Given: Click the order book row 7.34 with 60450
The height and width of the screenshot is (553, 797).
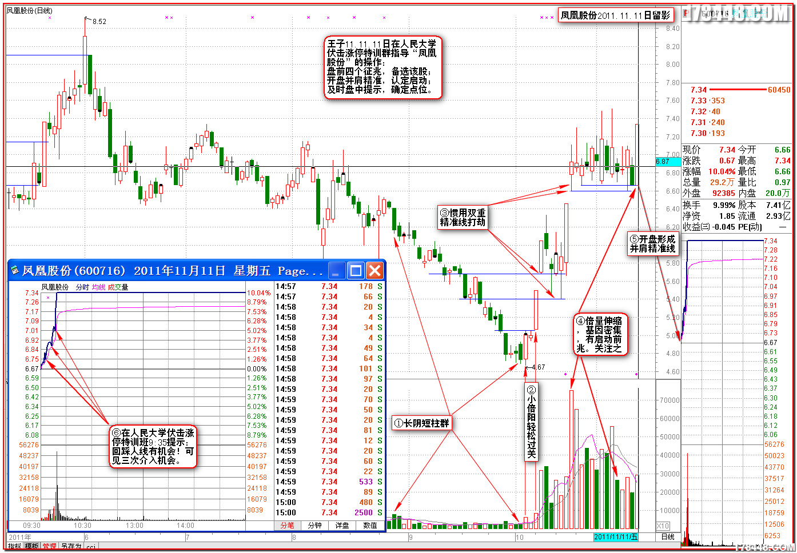Looking at the screenshot, I should pos(740,90).
